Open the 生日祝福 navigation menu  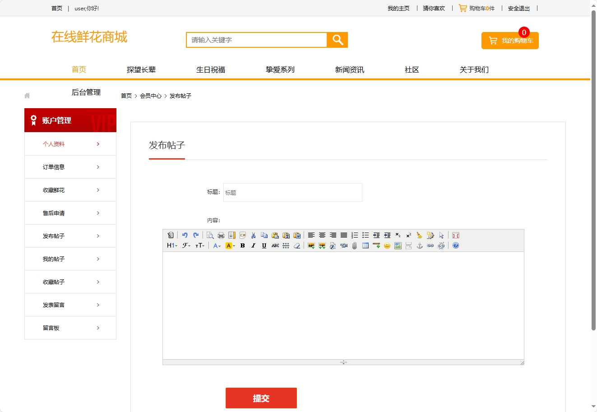[211, 69]
